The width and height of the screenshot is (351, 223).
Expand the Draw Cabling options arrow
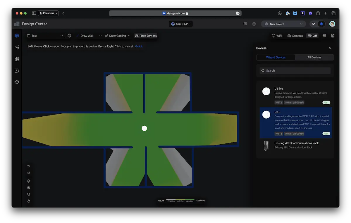tap(129, 36)
